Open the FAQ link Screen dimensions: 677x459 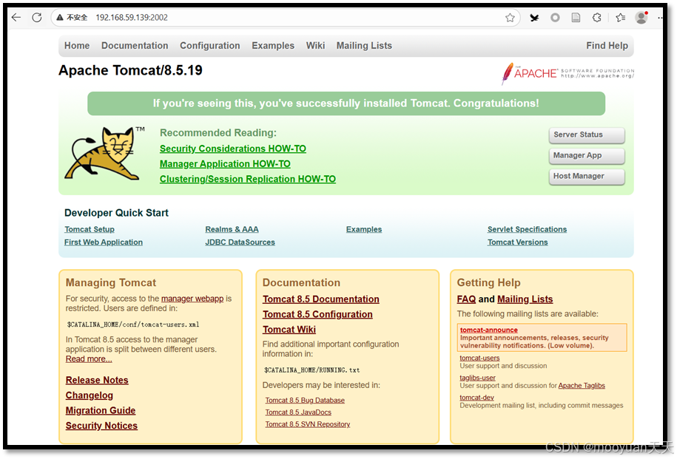click(x=466, y=299)
